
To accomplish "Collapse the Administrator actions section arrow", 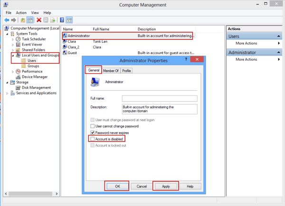I will [x=278, y=52].
